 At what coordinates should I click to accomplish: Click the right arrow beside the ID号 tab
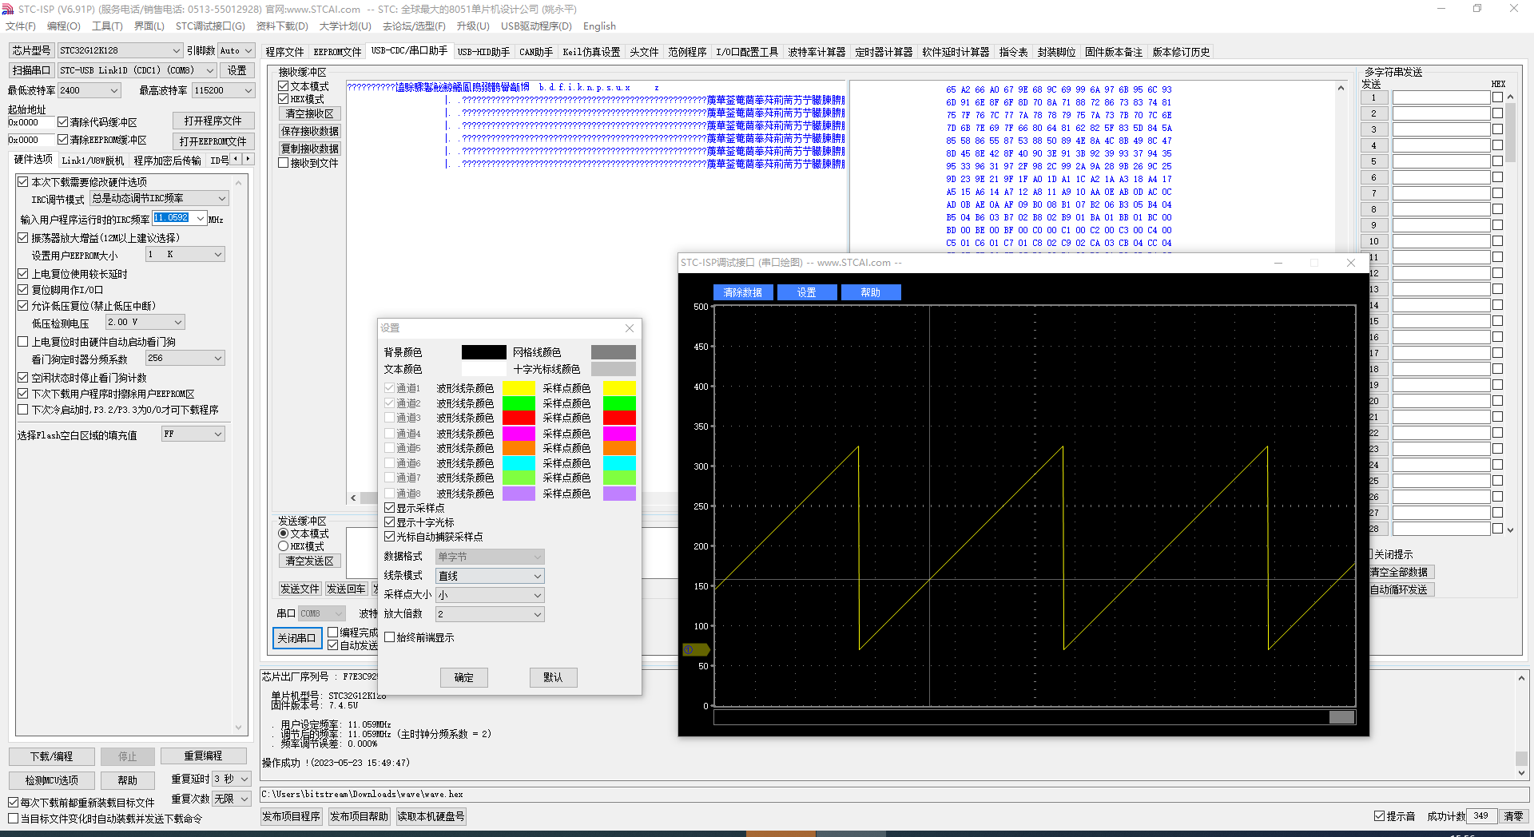[248, 160]
